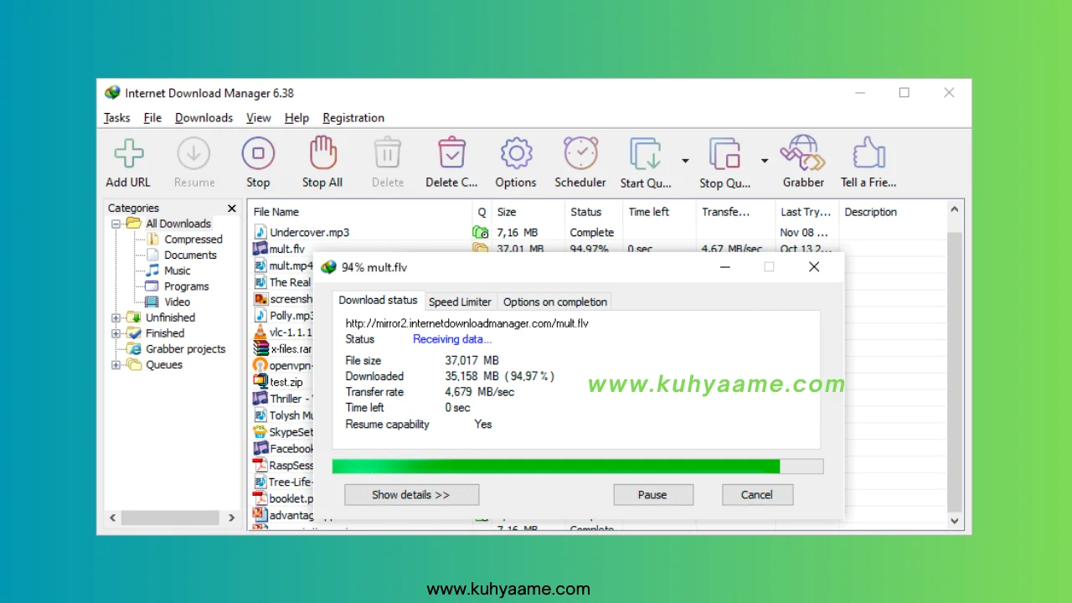Click the Delete trash toolbar icon
The height and width of the screenshot is (603, 1072).
387,154
